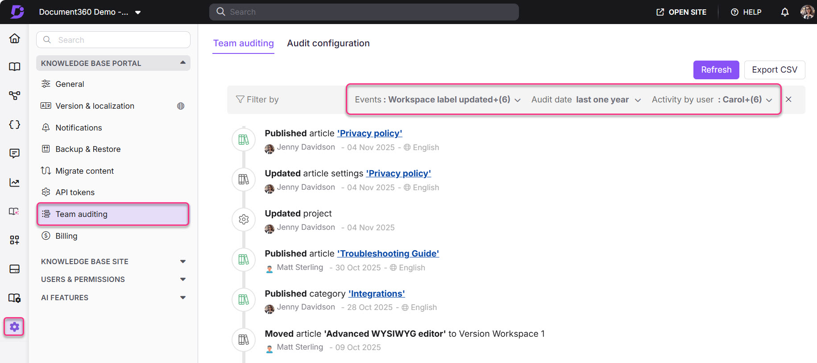Click timeline icon of Published category Integrations
Image resolution: width=817 pixels, height=363 pixels.
(x=244, y=300)
